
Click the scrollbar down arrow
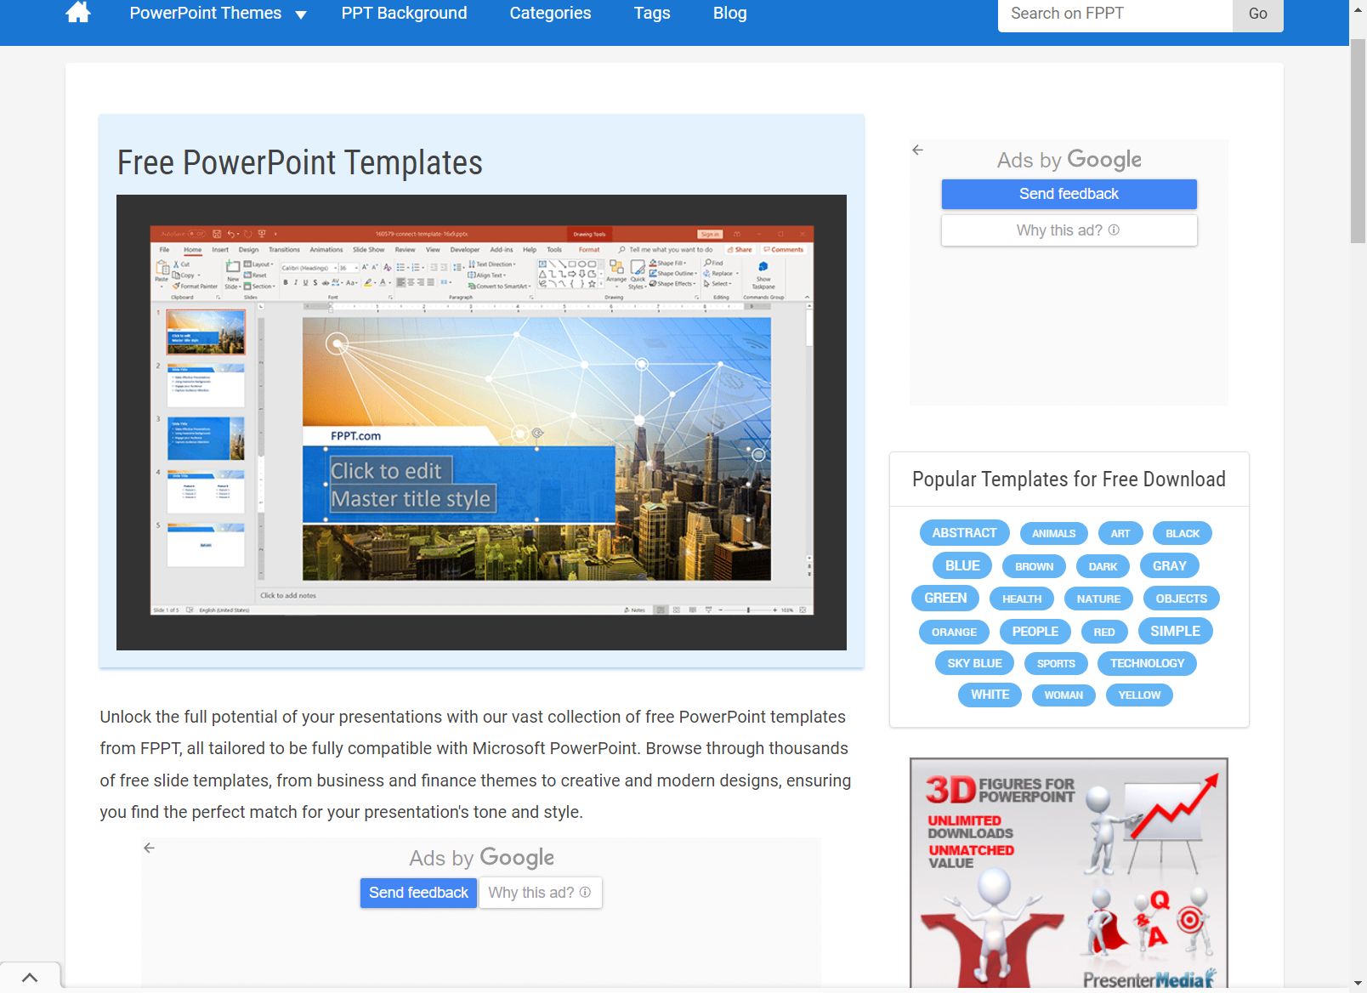tap(1358, 984)
